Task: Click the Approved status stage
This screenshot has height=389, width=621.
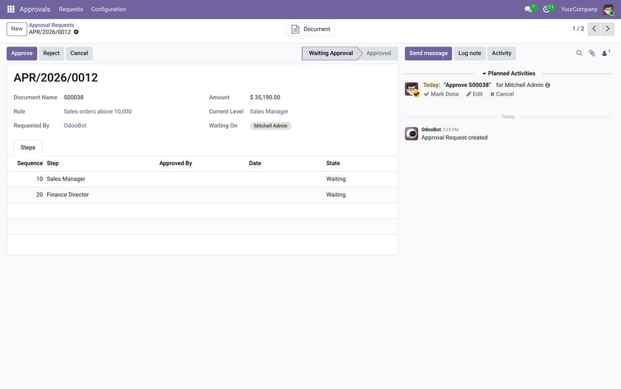Action: point(379,53)
